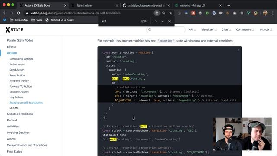Image resolution: width=277 pixels, height=156 pixels.
Task: Close the Inspector Mirage JS tab
Action: (220, 6)
